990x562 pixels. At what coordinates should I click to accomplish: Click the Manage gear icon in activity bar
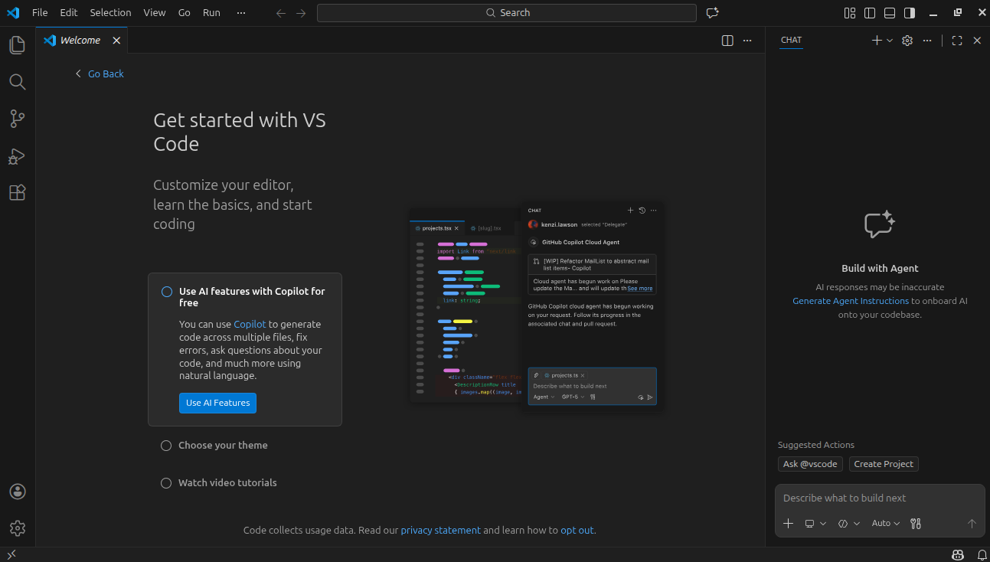17,528
